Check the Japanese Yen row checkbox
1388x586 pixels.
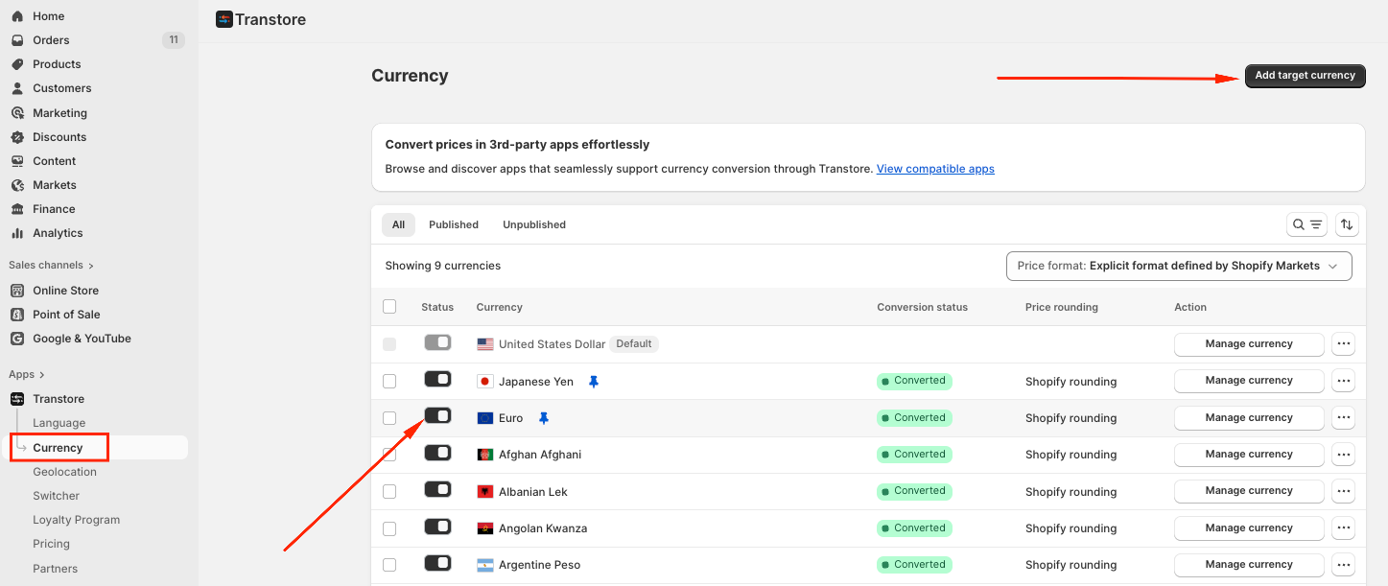tap(389, 382)
